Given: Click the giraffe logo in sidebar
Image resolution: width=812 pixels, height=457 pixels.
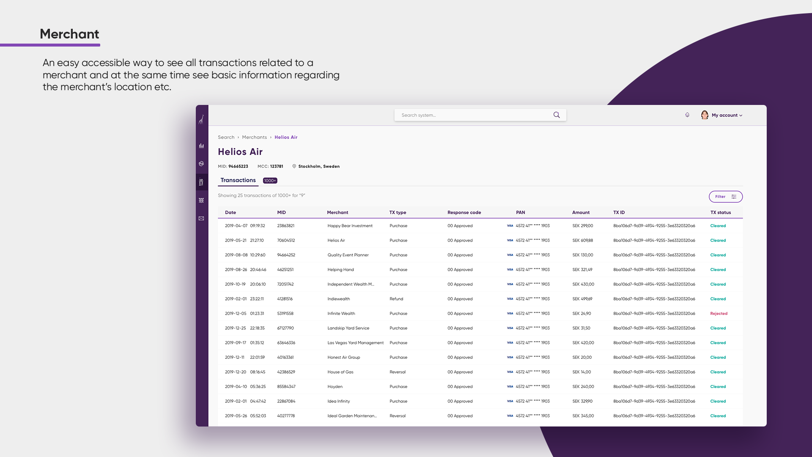Looking at the screenshot, I should [x=202, y=120].
